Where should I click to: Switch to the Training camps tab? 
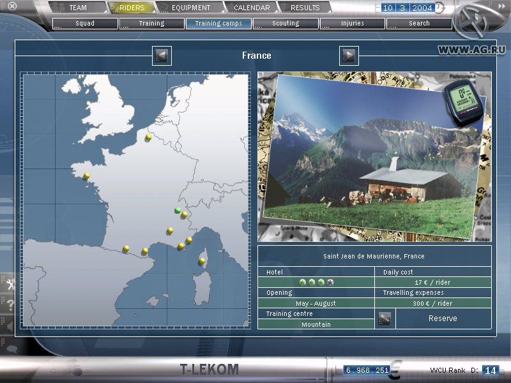[x=218, y=24]
